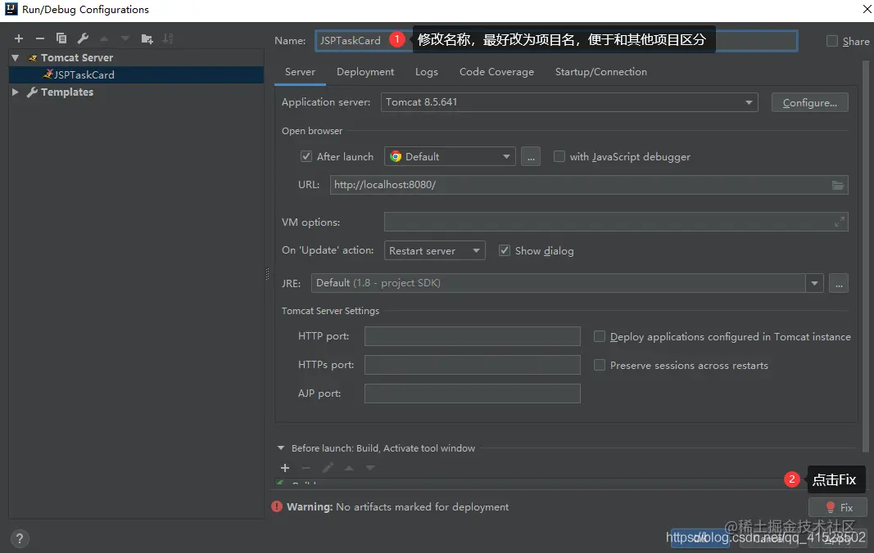Switch to the Code Coverage tab

tap(496, 72)
